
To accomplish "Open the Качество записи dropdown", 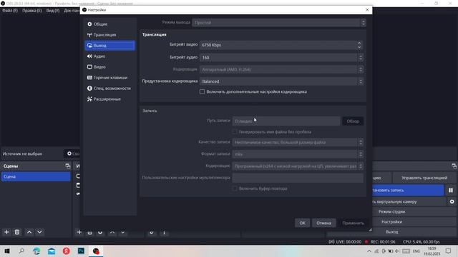I will coord(298,142).
